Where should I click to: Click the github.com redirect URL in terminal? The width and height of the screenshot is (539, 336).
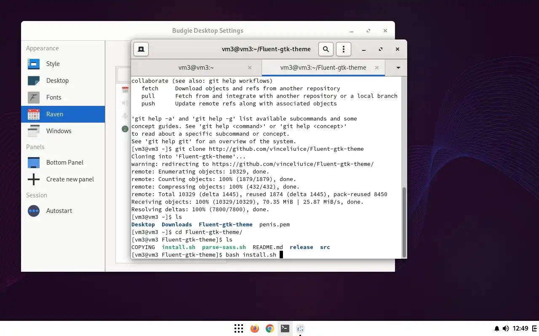point(293,164)
